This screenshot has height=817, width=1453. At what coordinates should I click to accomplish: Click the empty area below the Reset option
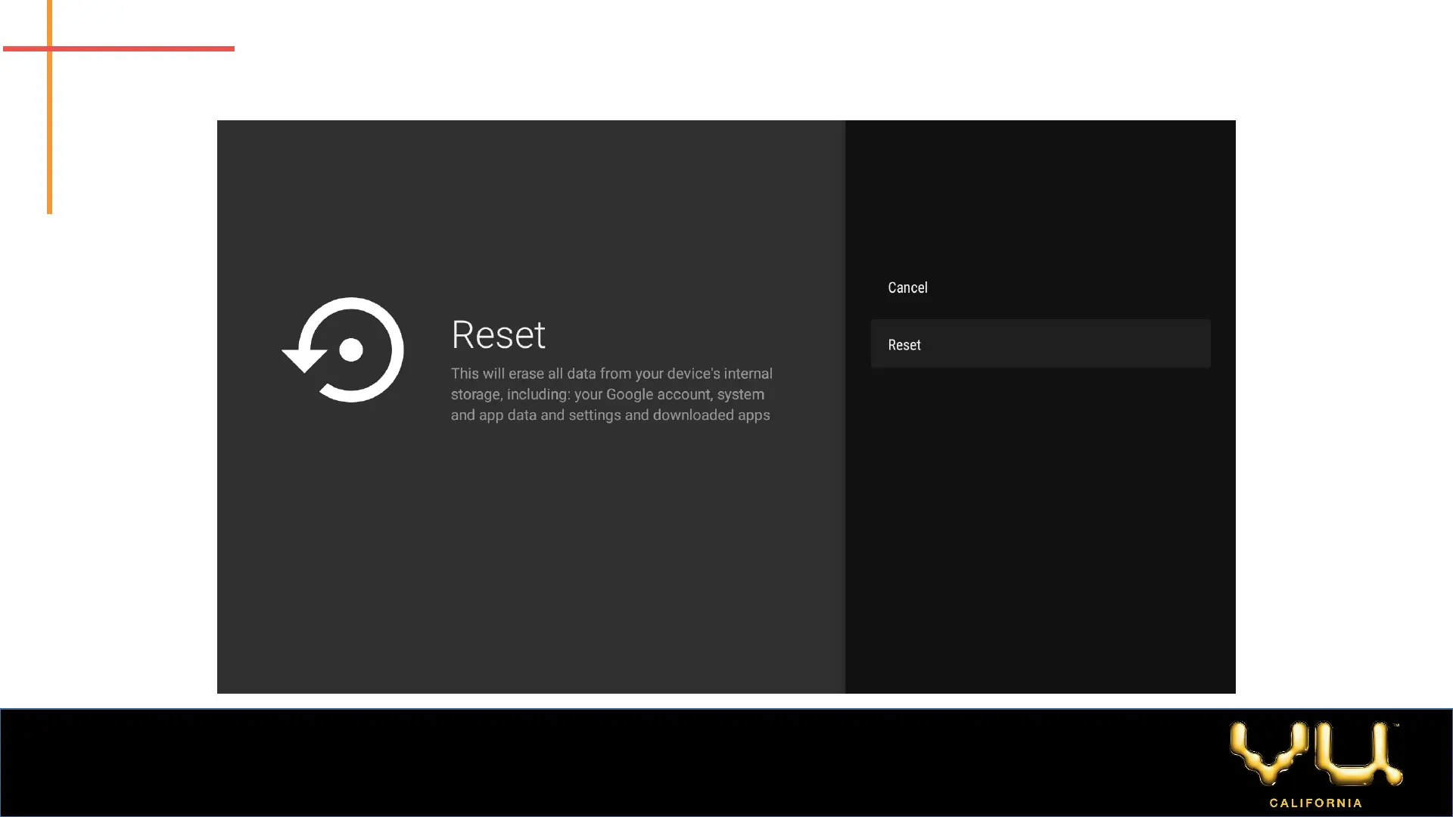[x=1040, y=530]
